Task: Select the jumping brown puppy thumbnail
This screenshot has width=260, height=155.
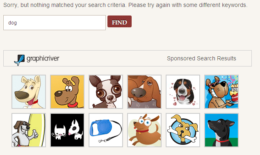Action: click(x=144, y=130)
